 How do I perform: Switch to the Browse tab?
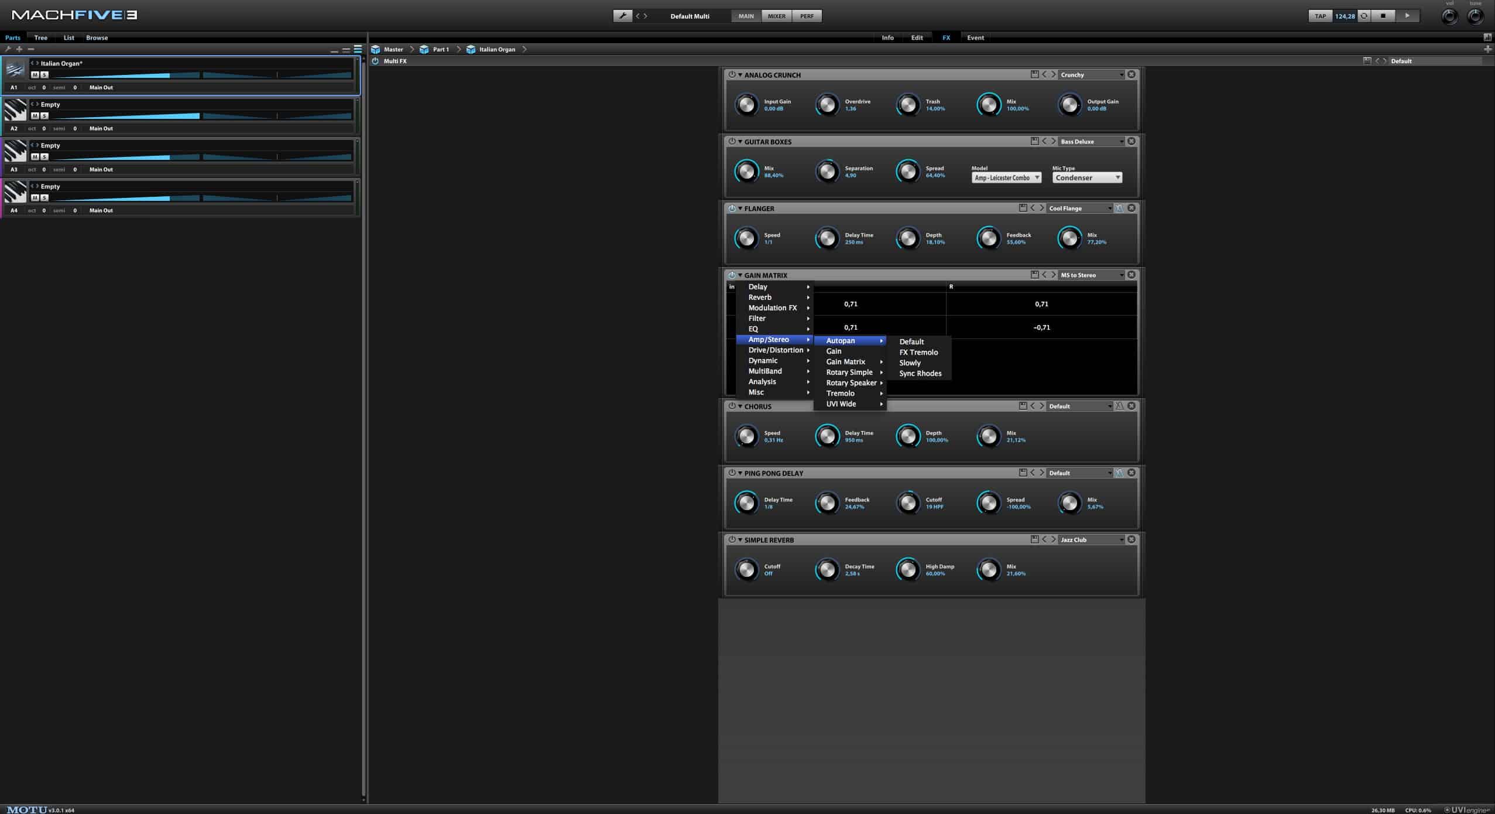pos(97,37)
